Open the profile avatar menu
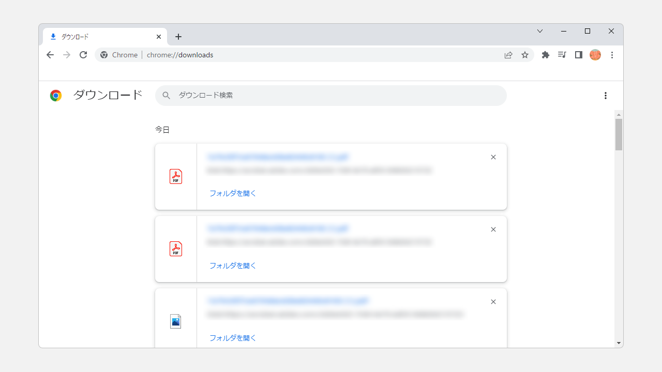The width and height of the screenshot is (662, 372). pos(595,55)
